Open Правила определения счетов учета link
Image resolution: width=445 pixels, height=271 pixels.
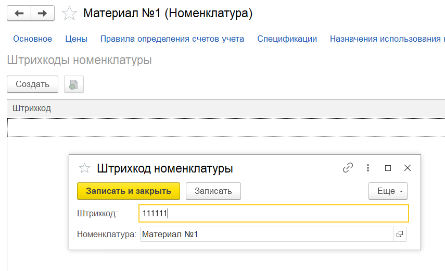click(x=172, y=39)
